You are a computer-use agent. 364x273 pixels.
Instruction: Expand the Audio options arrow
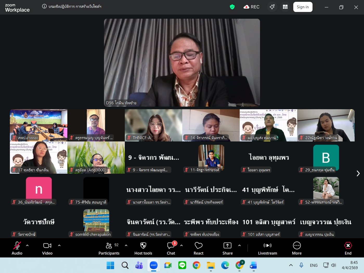[27, 245]
